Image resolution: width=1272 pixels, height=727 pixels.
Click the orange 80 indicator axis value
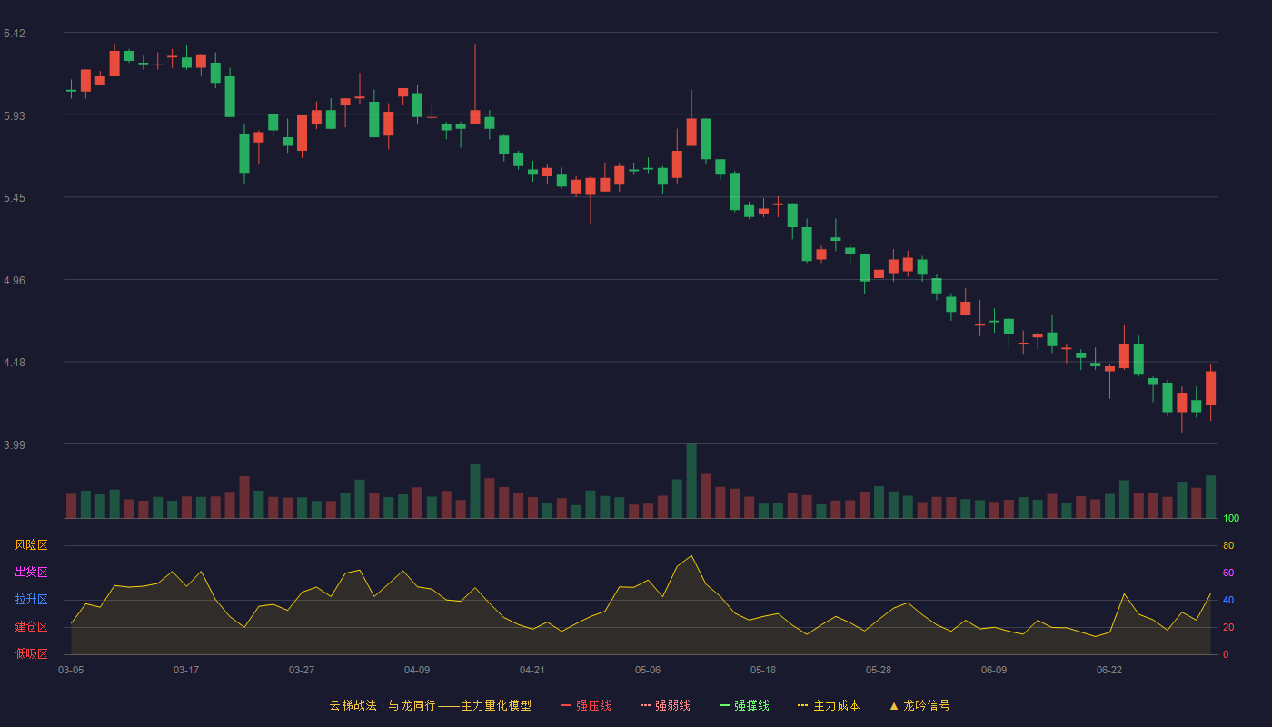click(1228, 546)
